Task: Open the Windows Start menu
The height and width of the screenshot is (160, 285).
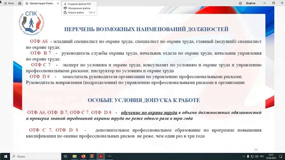Action: (5, 156)
